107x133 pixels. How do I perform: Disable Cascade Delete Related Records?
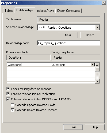pos(12,110)
